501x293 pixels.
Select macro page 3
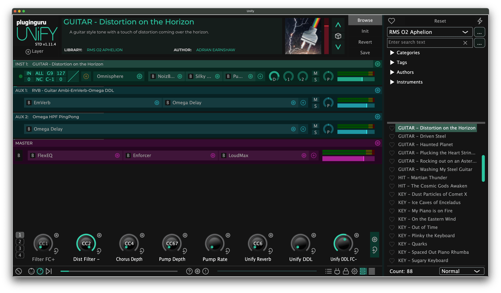[20, 249]
